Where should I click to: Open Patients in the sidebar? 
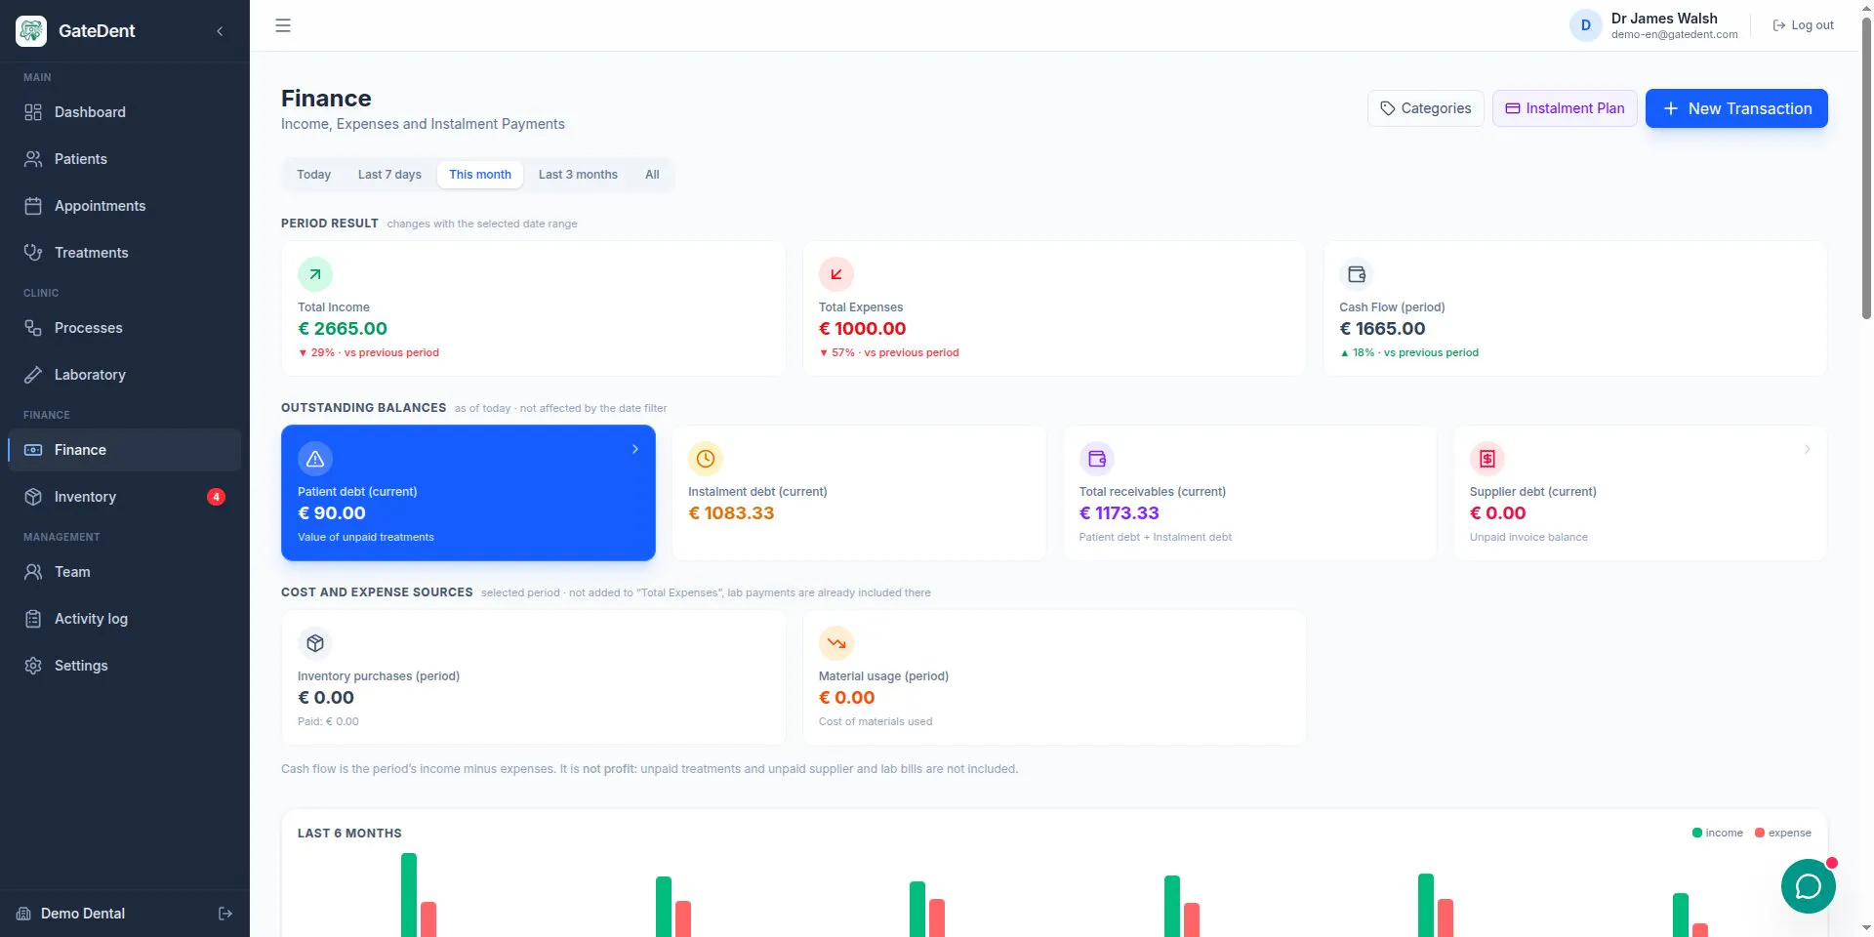124,159
